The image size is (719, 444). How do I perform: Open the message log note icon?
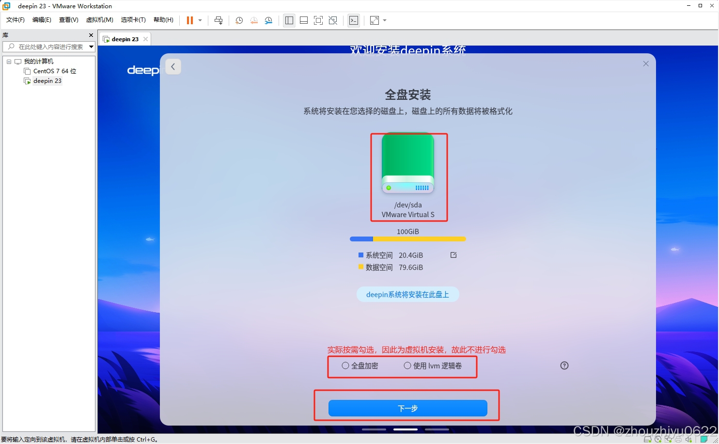(x=704, y=439)
